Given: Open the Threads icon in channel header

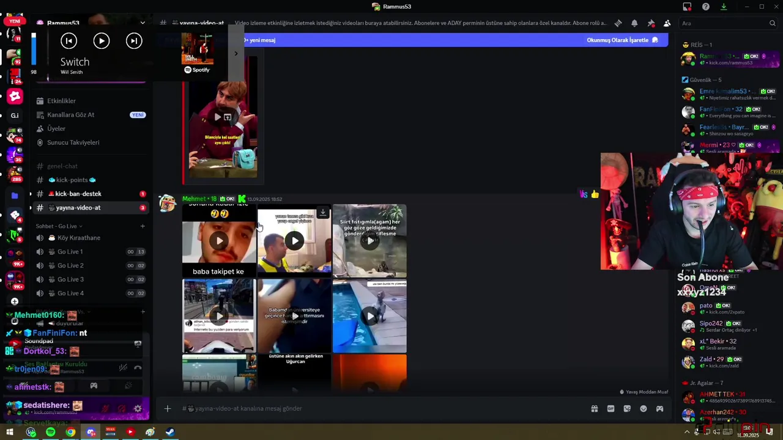Looking at the screenshot, I should pos(618,23).
